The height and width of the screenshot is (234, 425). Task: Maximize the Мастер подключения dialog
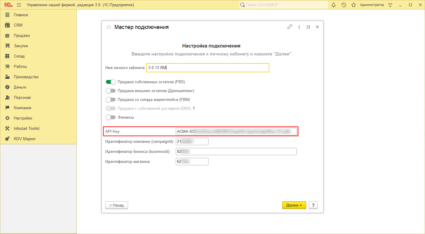(308, 27)
